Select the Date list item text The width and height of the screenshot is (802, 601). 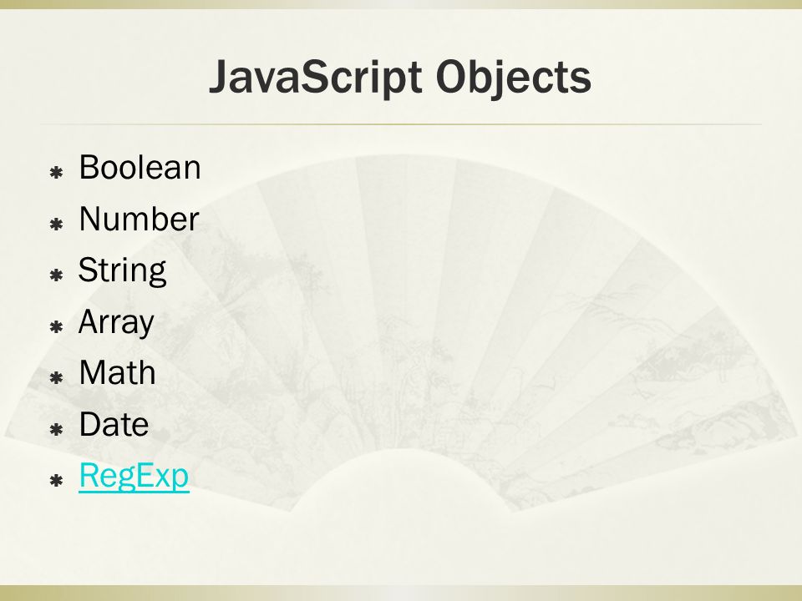pyautogui.click(x=114, y=424)
